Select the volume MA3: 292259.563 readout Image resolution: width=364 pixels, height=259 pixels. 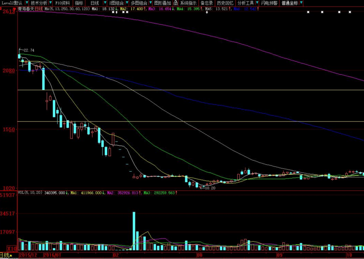coord(159,193)
